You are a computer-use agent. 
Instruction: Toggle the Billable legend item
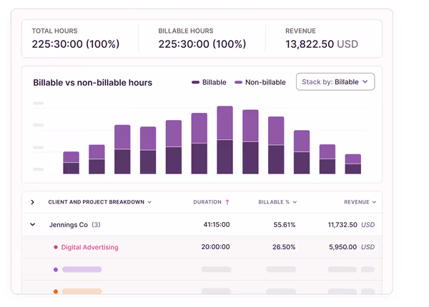(x=209, y=82)
